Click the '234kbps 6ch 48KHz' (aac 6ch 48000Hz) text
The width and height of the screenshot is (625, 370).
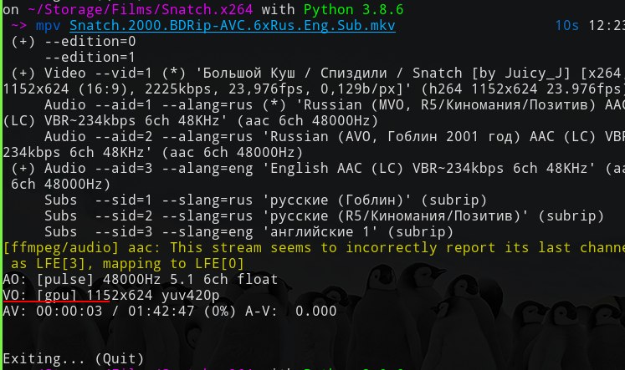(152, 153)
